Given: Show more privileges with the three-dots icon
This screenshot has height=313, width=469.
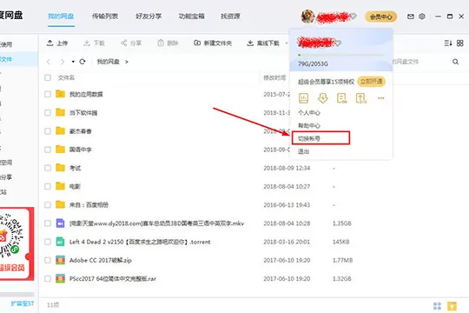Looking at the screenshot, I should click(380, 98).
